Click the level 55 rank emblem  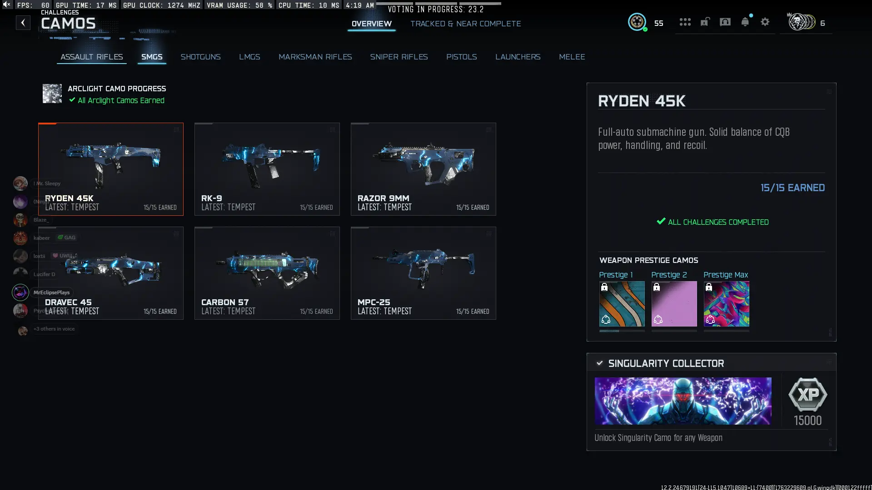click(x=637, y=22)
